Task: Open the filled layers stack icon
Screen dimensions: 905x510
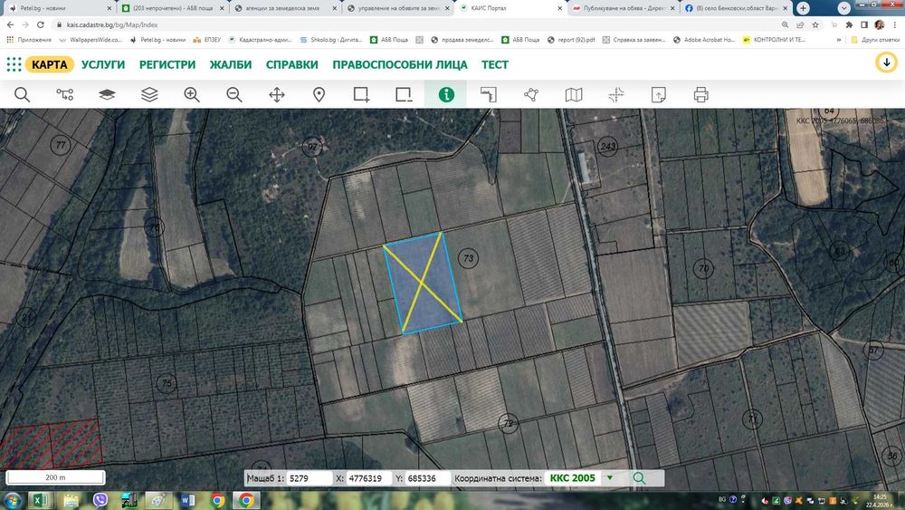Action: [x=107, y=95]
